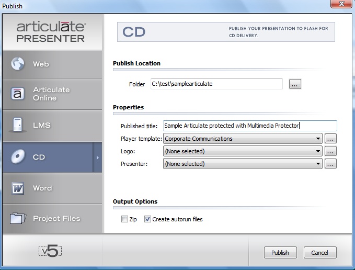Uncheck Create autorun files

pos(147,219)
